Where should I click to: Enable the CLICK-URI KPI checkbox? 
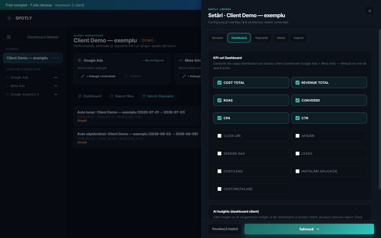(x=219, y=136)
